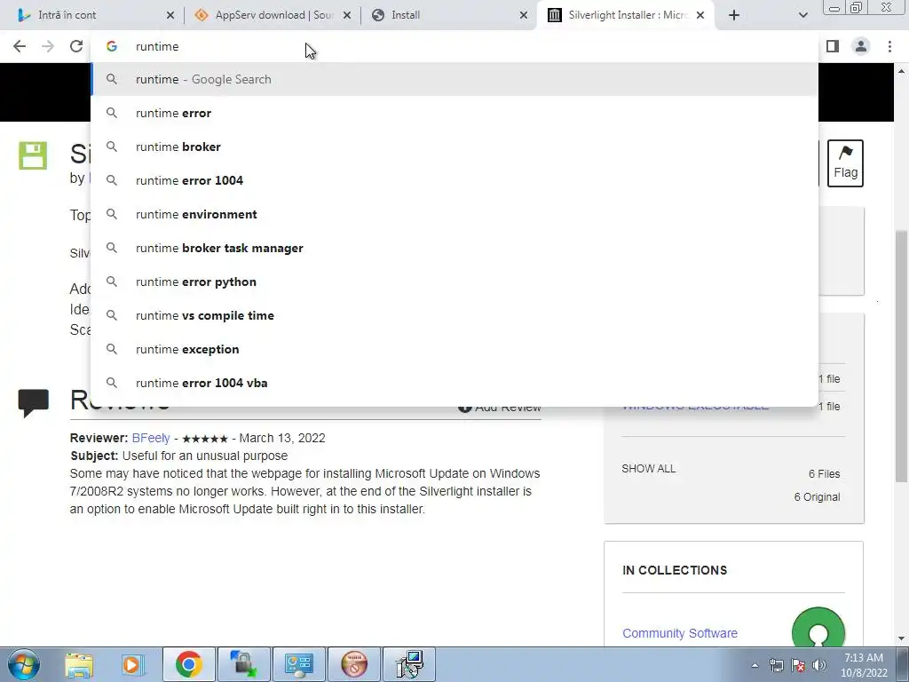
Task: Close the AppServ download tab
Action: click(347, 15)
